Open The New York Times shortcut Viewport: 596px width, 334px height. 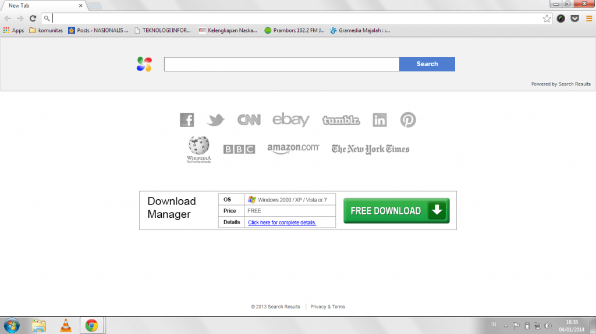click(x=370, y=149)
